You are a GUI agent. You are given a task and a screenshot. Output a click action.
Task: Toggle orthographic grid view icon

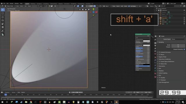point(80,10)
